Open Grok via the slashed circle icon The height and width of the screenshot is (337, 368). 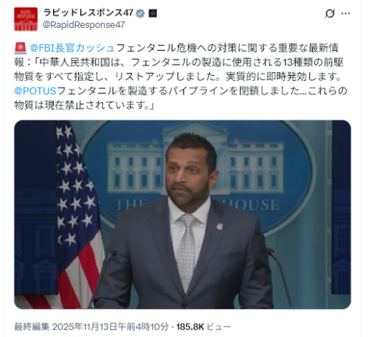click(330, 13)
